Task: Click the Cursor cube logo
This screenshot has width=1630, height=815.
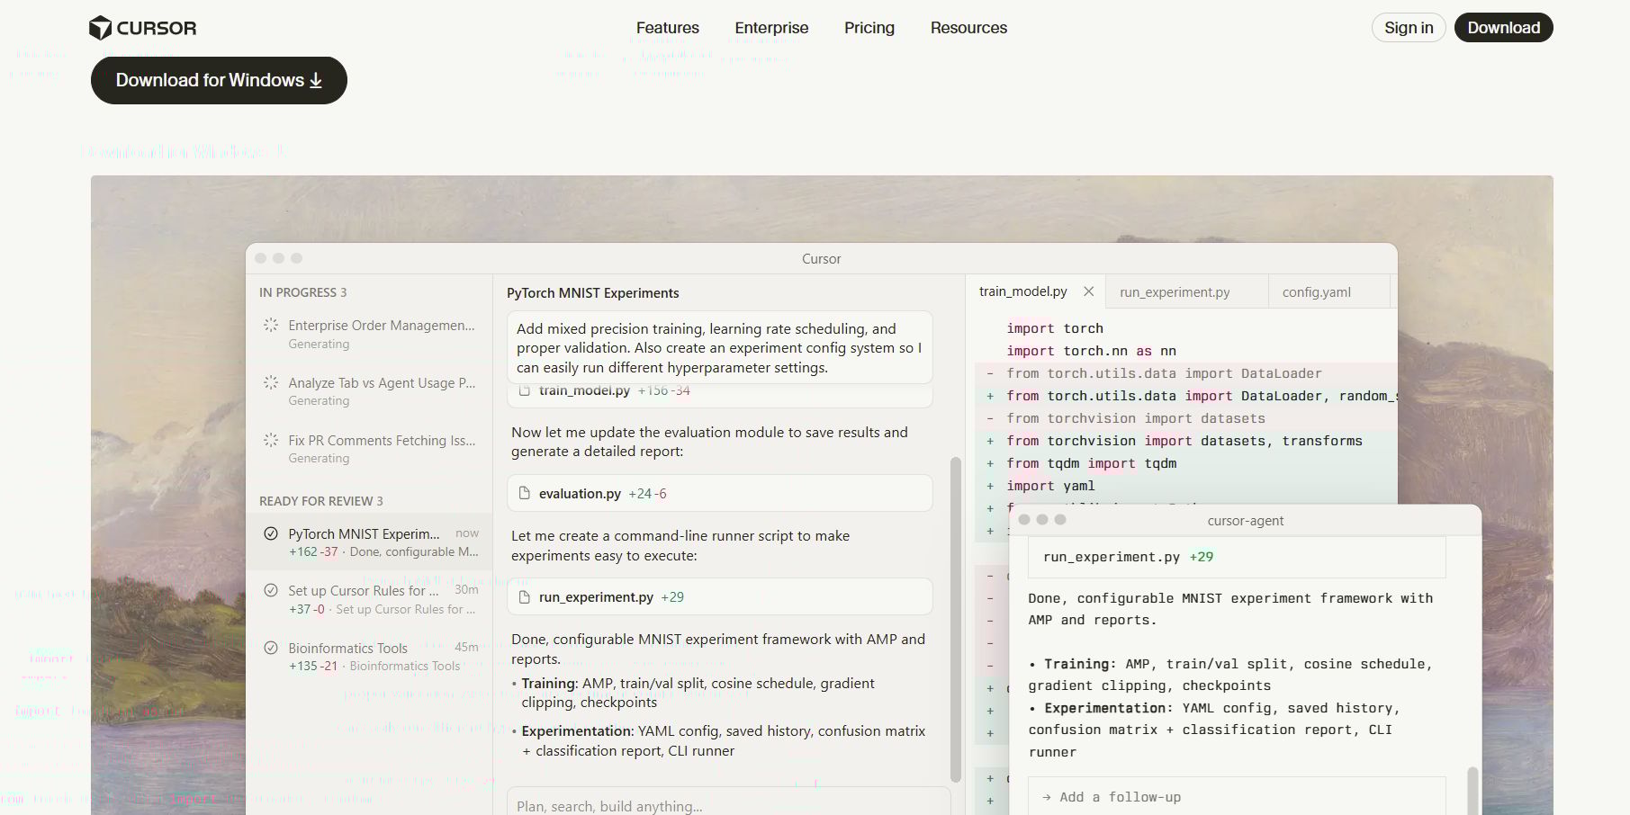Action: (x=100, y=28)
